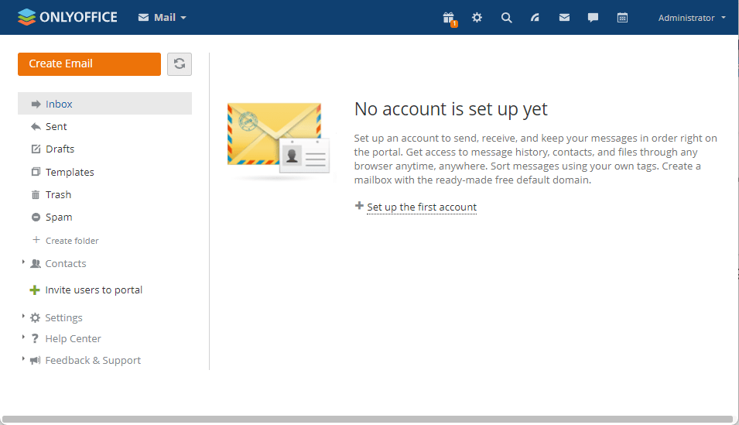Click the search magnifier icon
739x425 pixels.
point(506,18)
